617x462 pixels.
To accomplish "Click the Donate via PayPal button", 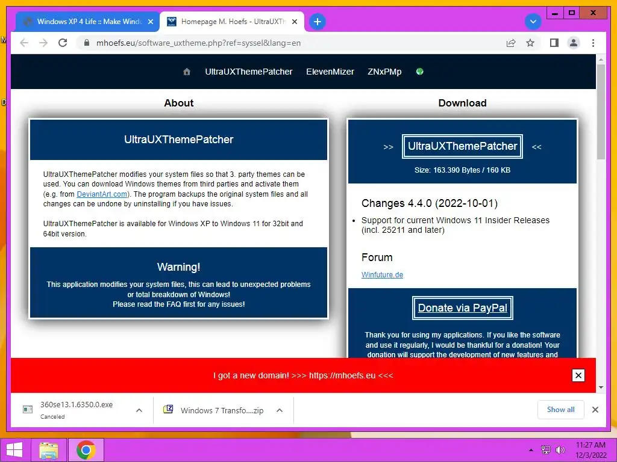I will click(x=462, y=308).
